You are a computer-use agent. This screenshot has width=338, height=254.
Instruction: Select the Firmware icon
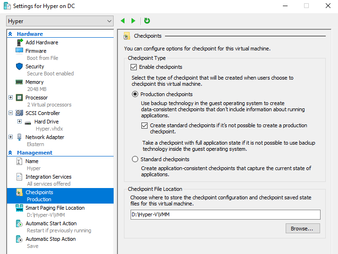pos(19,50)
